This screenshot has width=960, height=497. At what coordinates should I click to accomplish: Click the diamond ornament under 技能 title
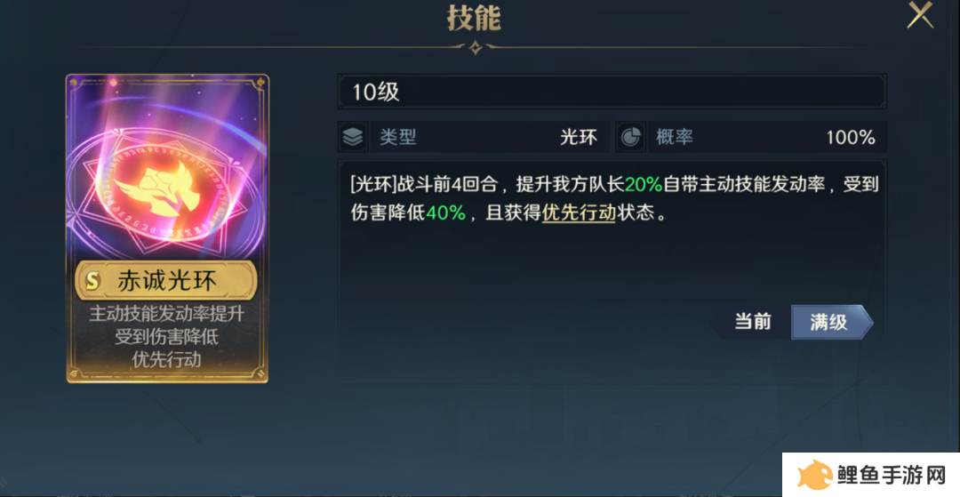coord(475,48)
